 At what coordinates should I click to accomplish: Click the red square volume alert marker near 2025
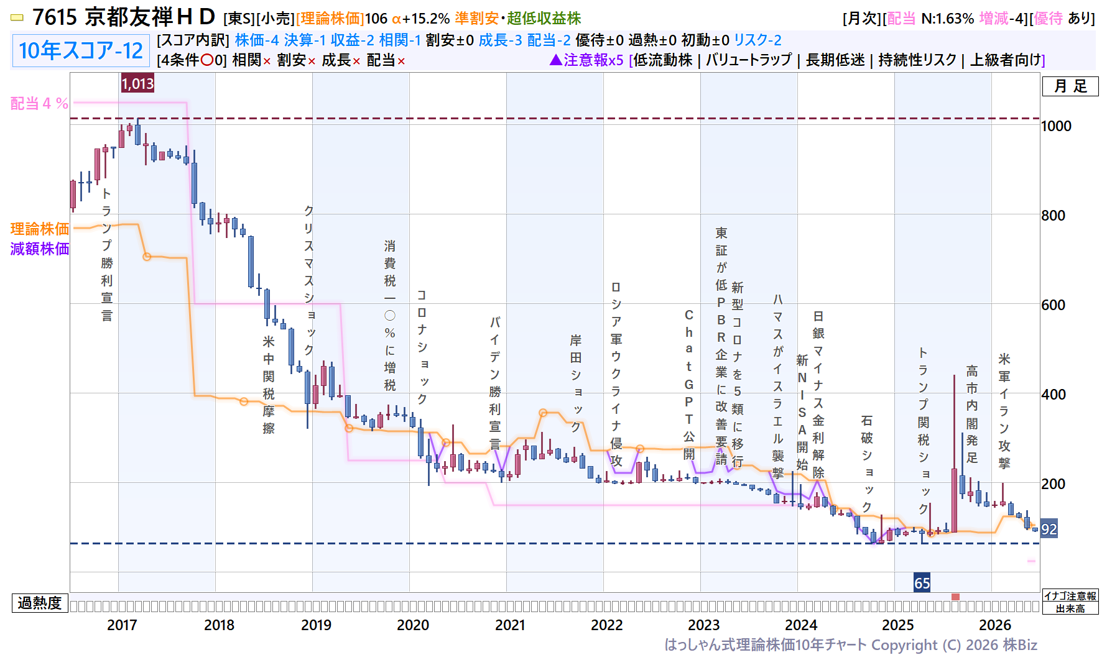pos(955,597)
